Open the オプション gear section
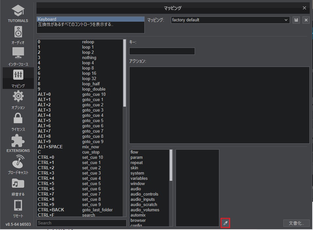This screenshot has height=230, width=313. (18, 100)
